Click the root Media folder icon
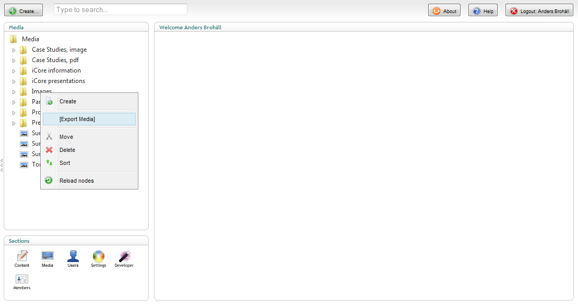The width and height of the screenshot is (578, 308). [x=14, y=39]
